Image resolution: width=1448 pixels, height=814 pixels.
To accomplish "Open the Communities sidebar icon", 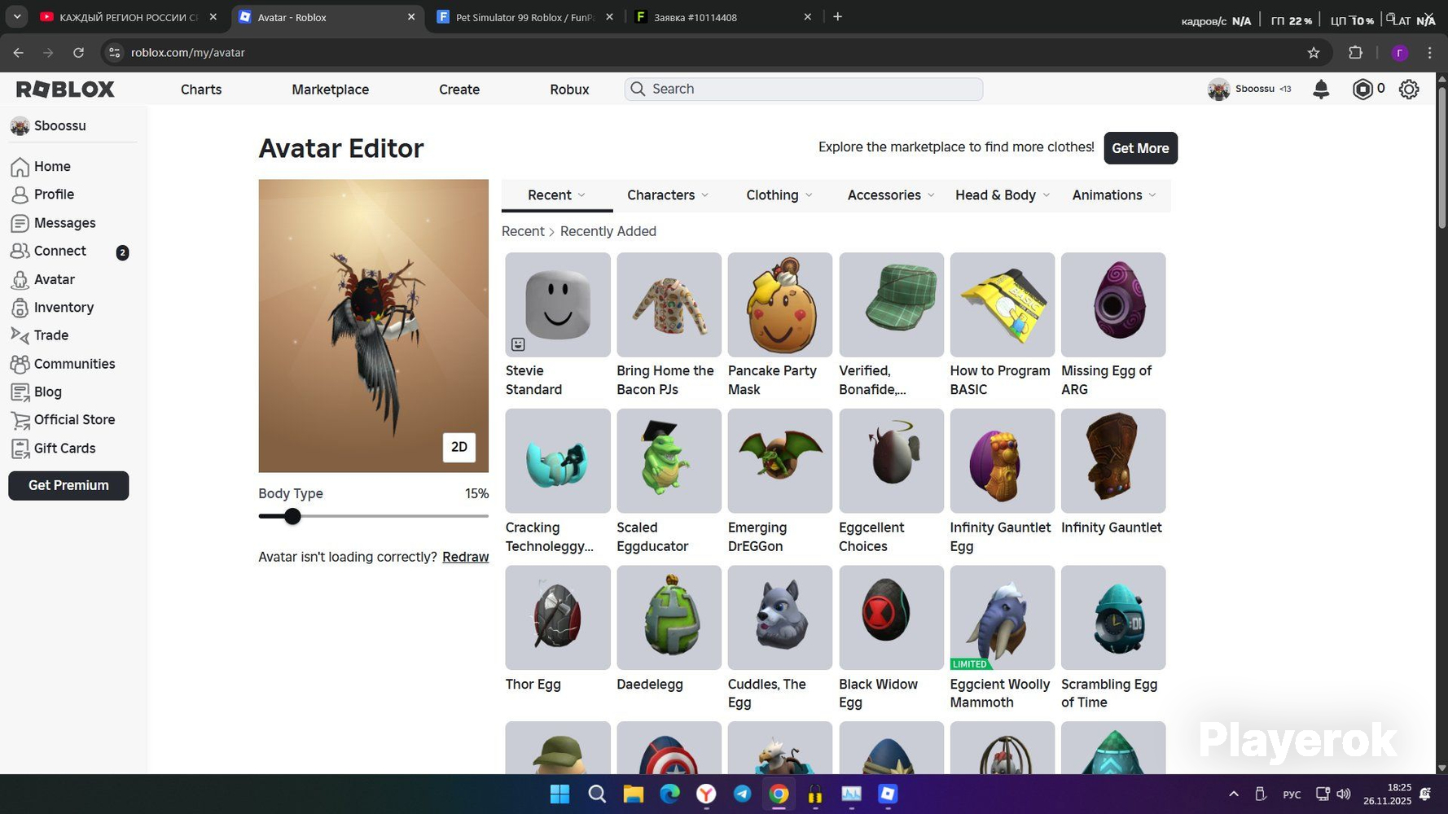I will pos(20,364).
